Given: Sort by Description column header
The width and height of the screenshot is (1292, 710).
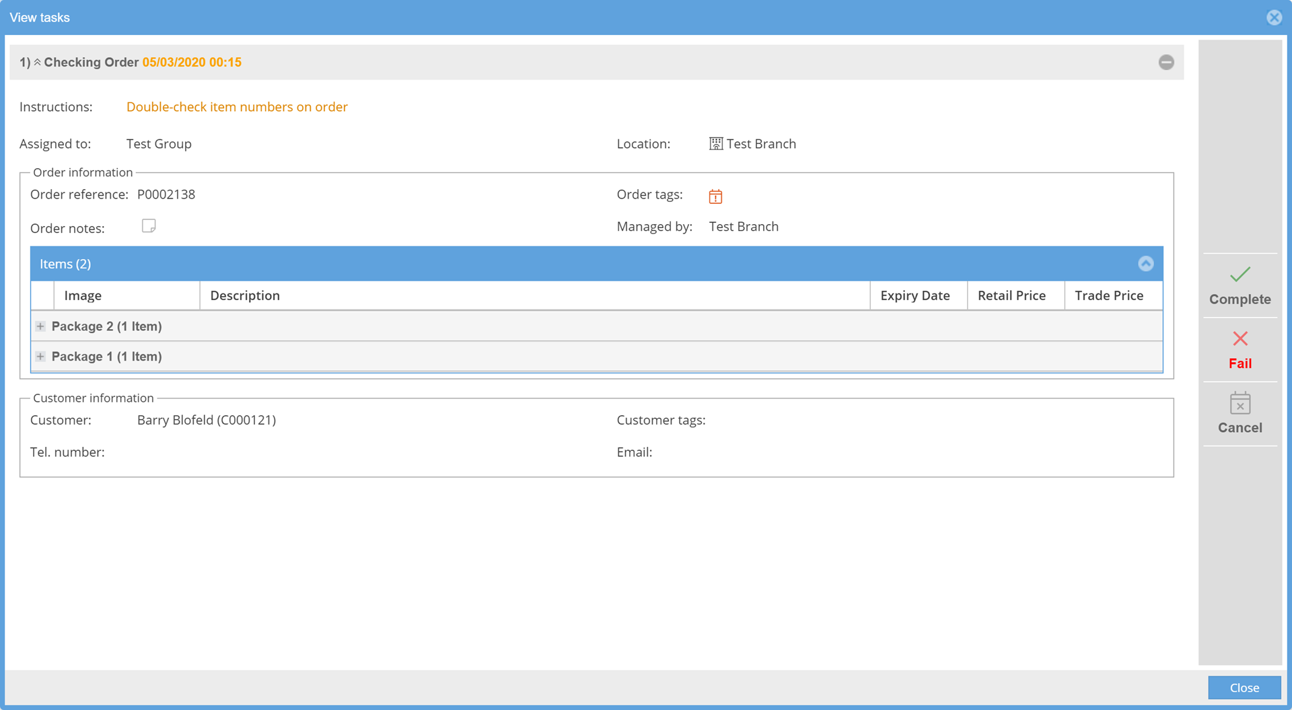Looking at the screenshot, I should pyautogui.click(x=245, y=295).
